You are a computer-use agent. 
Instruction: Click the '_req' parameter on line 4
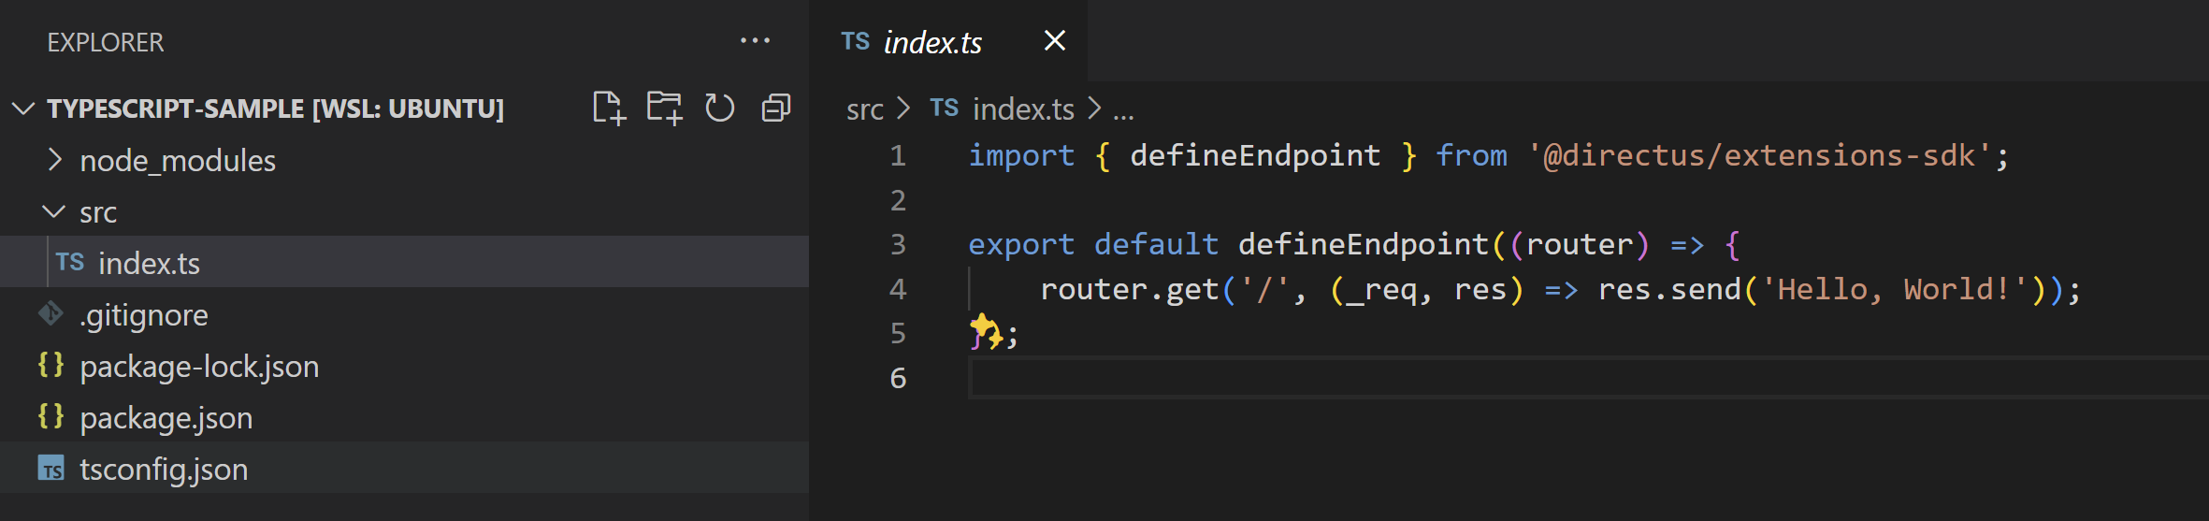point(1381,290)
